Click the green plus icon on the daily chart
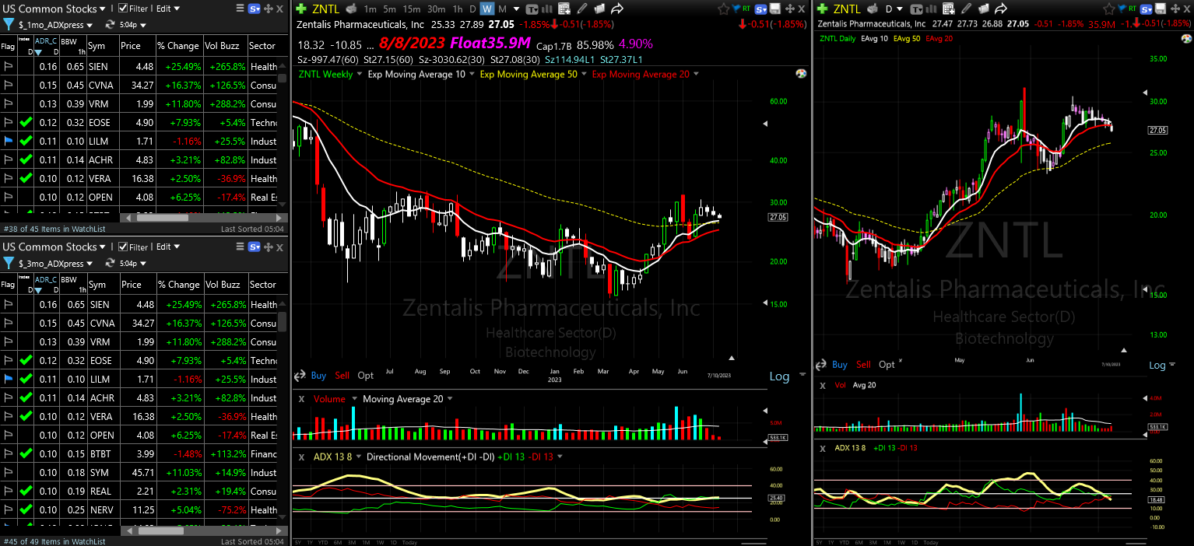 (x=822, y=9)
